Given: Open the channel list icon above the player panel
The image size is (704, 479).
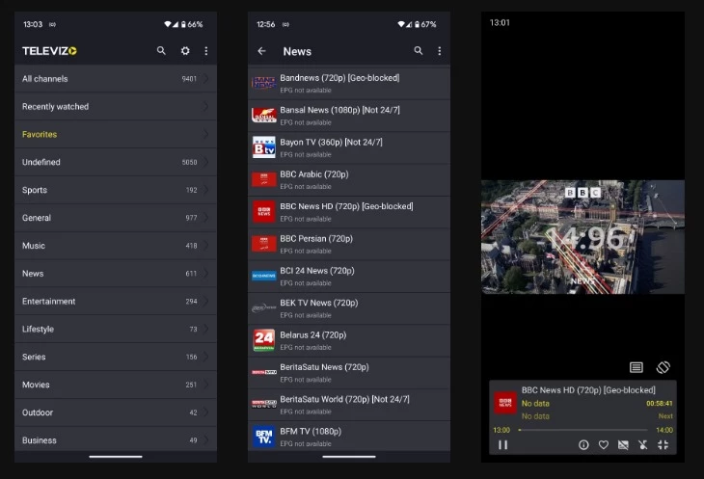Looking at the screenshot, I should pyautogui.click(x=636, y=367).
